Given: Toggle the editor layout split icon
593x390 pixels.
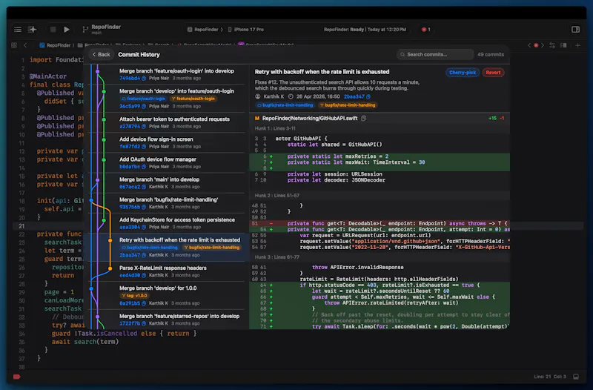Looking at the screenshot, I should (x=563, y=45).
